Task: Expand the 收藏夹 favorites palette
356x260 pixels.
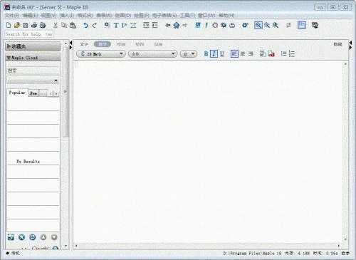Action: (x=33, y=46)
